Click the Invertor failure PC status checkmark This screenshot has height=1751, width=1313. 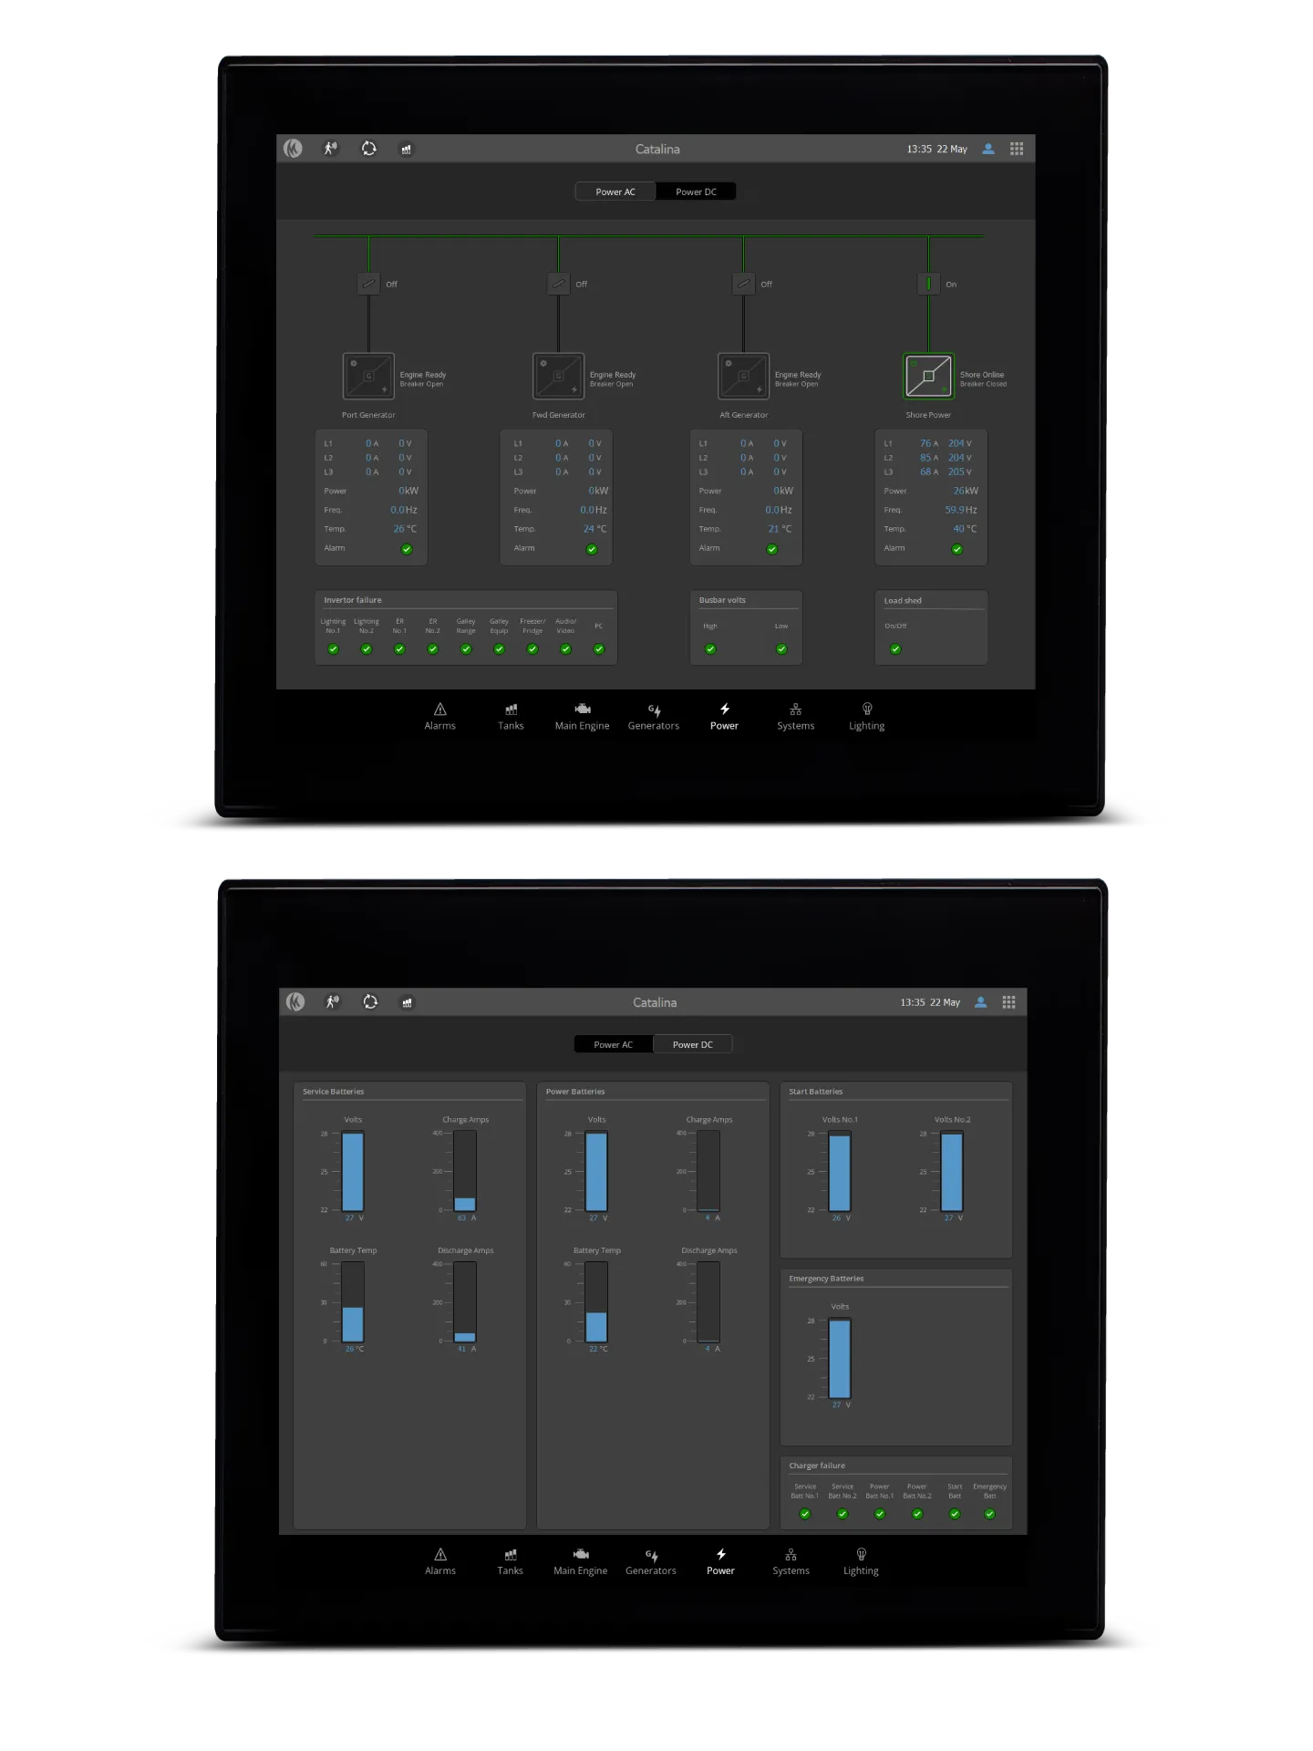pyautogui.click(x=599, y=649)
